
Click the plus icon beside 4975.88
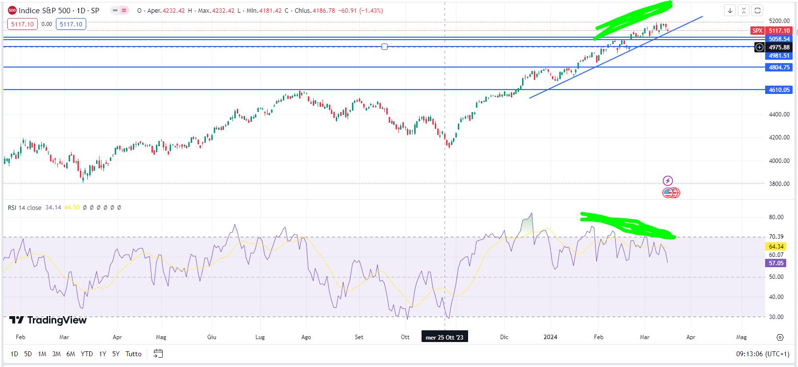click(759, 47)
